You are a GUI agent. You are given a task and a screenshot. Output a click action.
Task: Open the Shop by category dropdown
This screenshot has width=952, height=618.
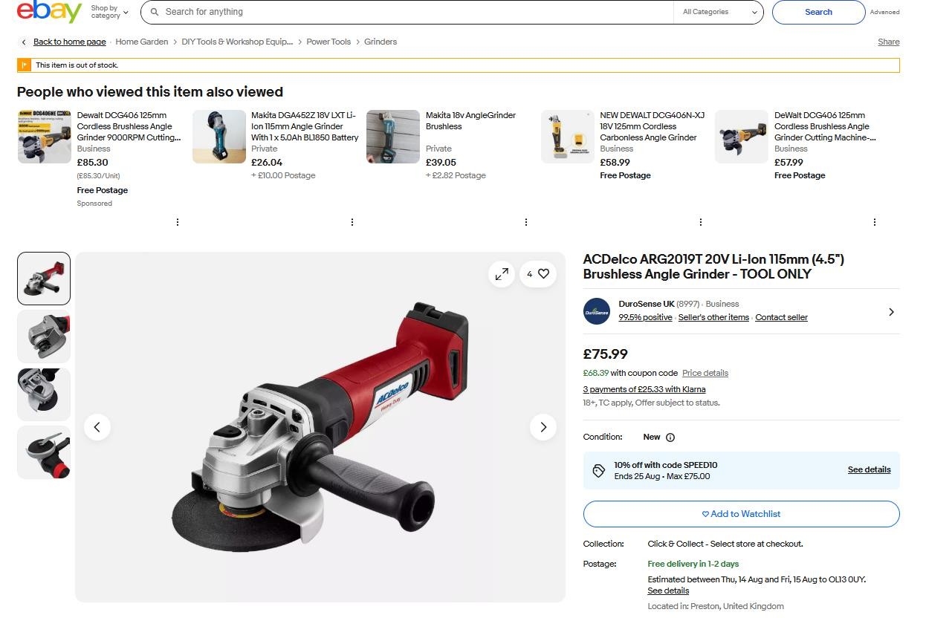[x=109, y=12]
